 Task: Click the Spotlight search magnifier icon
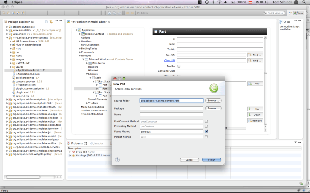point(304,2)
